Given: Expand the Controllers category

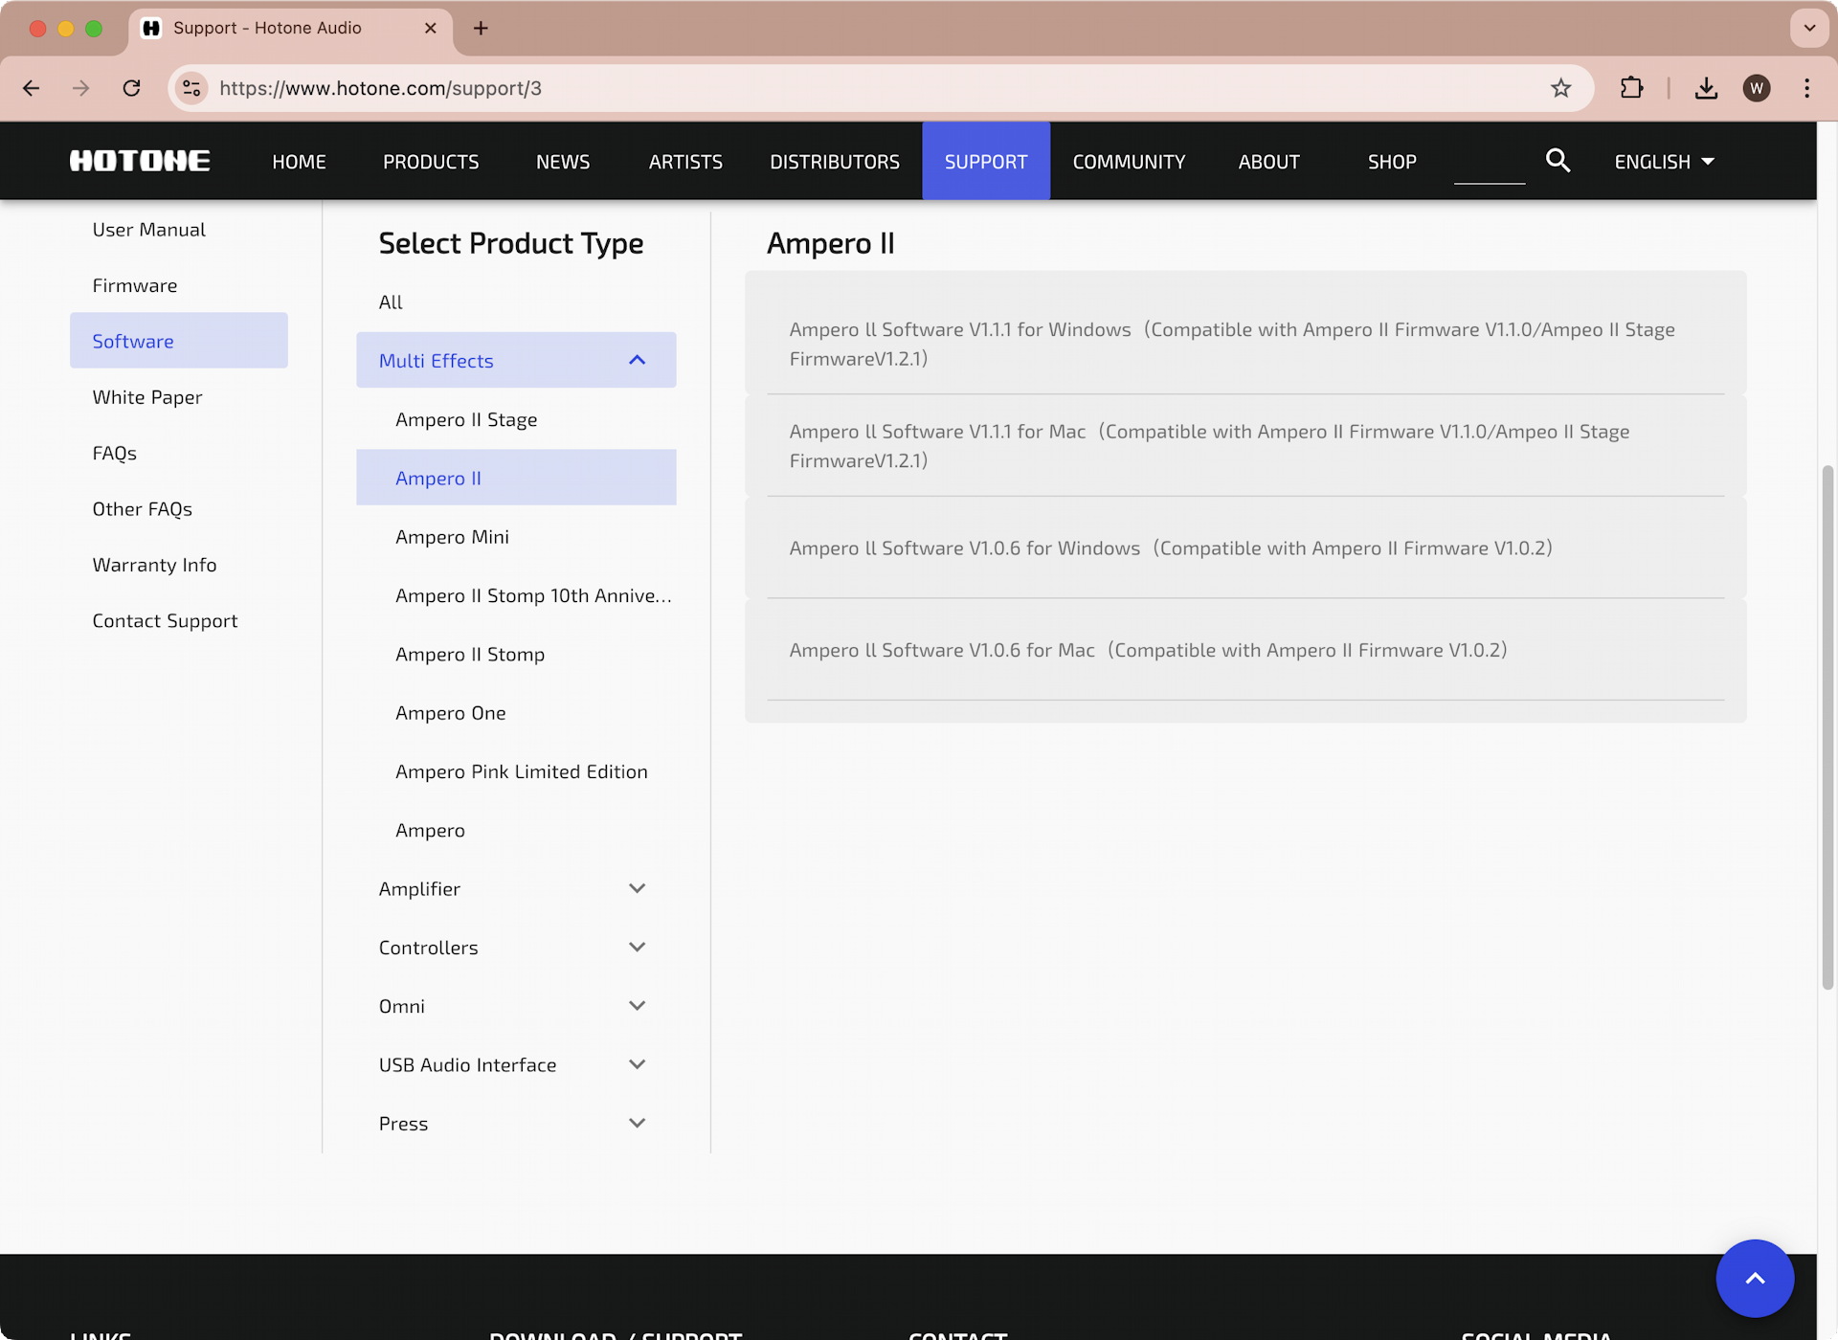Looking at the screenshot, I should [516, 947].
